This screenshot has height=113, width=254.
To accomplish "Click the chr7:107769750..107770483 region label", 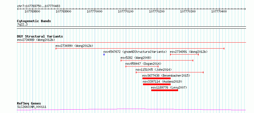I will pos(39,6).
